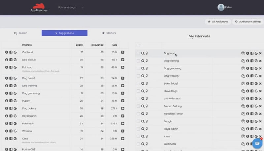Image resolution: width=264 pixels, height=151 pixels.
Task: Click Pet food category path text
Action: click(41, 71)
